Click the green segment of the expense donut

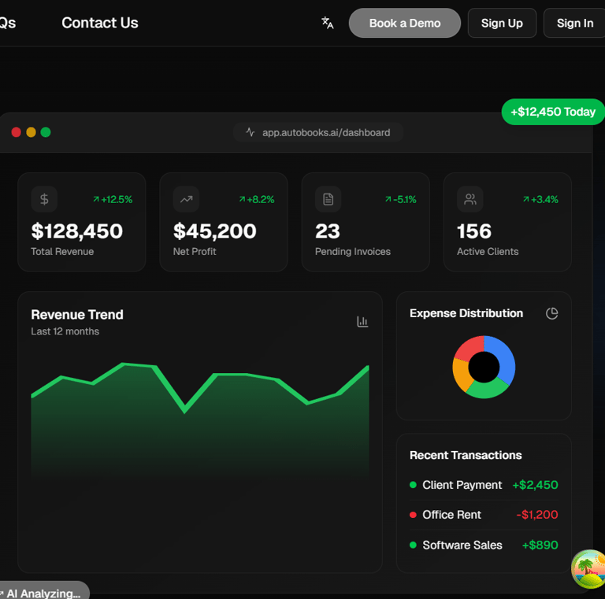(487, 390)
